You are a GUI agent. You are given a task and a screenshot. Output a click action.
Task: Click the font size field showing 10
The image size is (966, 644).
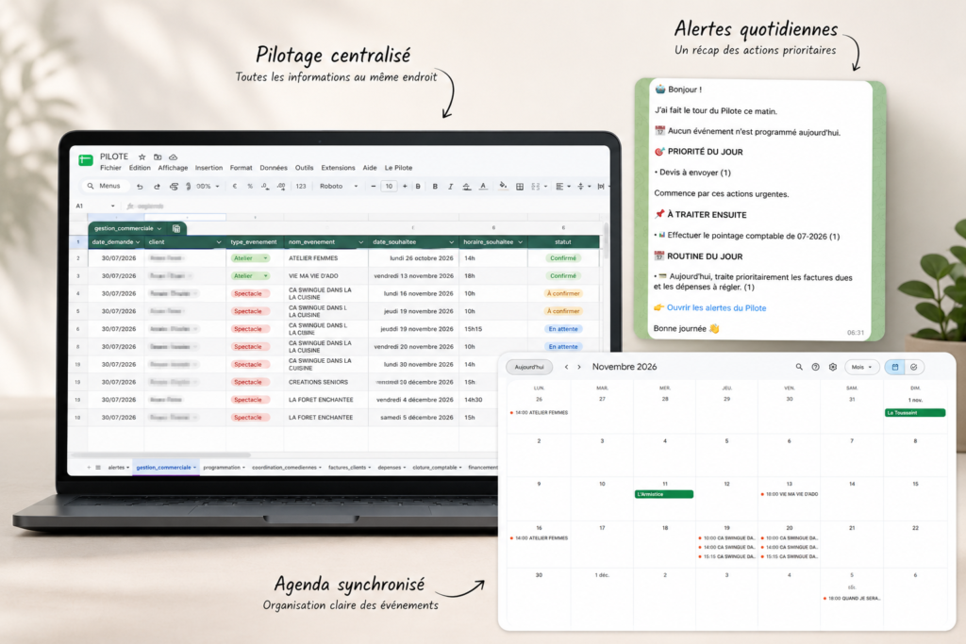389,186
